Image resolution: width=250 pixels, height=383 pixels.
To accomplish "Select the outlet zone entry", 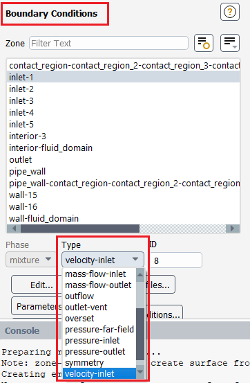I will point(124,160).
